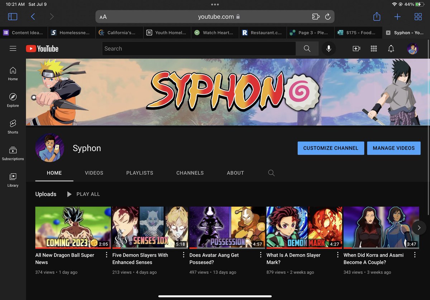
Task: Start voice search with microphone
Action: (329, 49)
